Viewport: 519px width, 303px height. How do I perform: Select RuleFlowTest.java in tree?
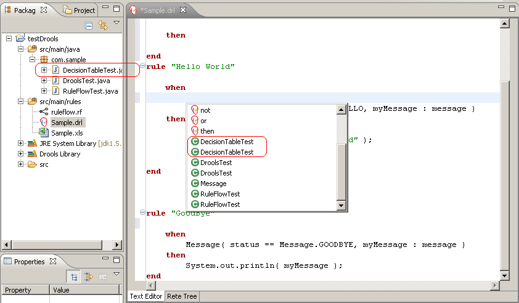point(91,91)
